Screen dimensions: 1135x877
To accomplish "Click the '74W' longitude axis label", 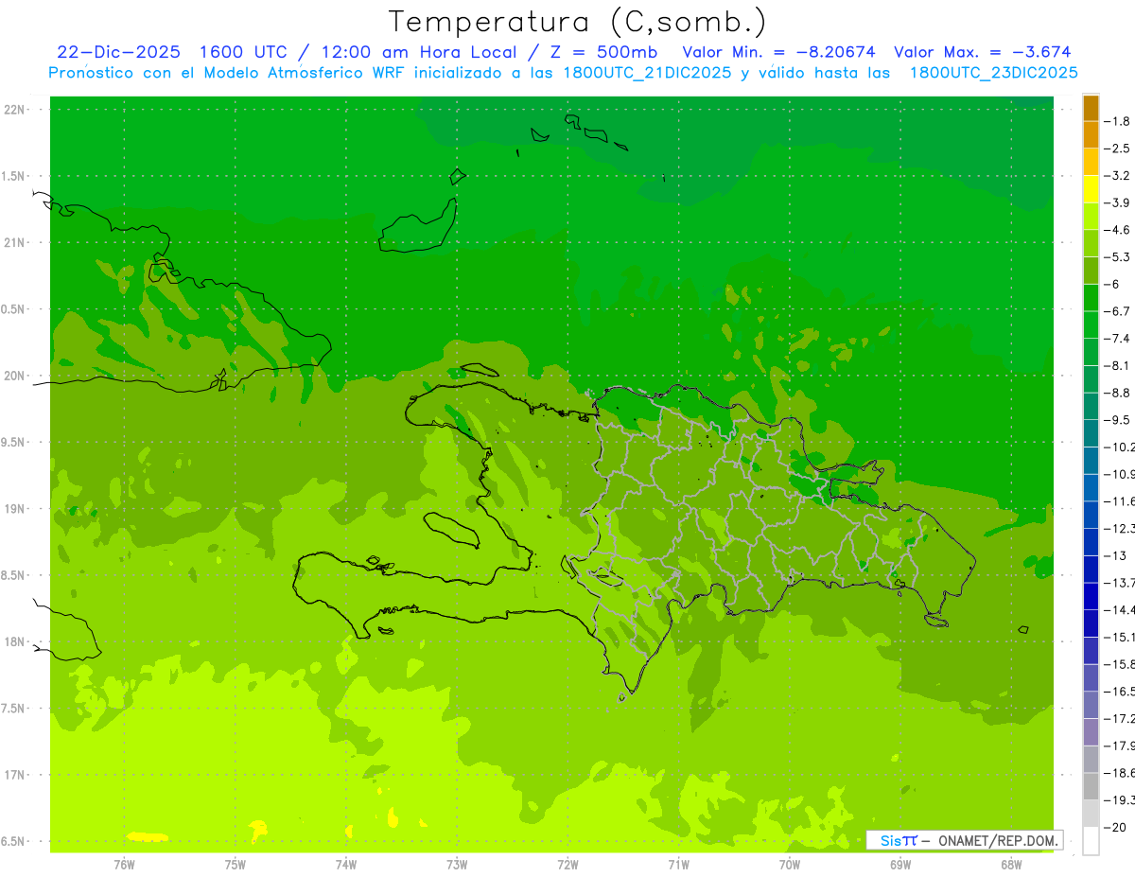I will [346, 865].
